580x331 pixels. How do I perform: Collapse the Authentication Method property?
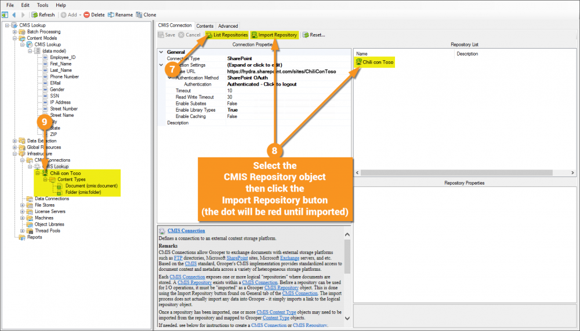(170, 78)
